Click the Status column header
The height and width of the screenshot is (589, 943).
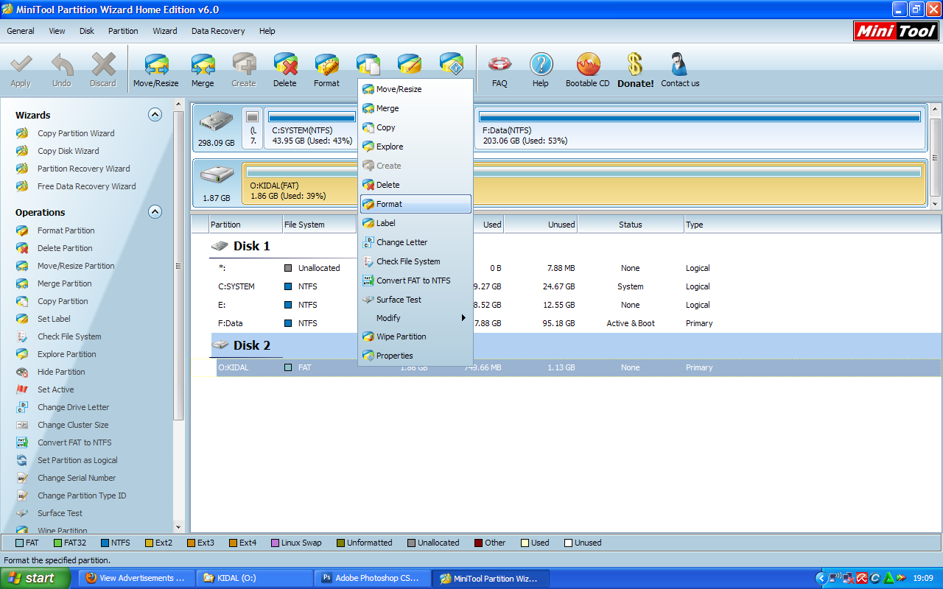pos(631,225)
